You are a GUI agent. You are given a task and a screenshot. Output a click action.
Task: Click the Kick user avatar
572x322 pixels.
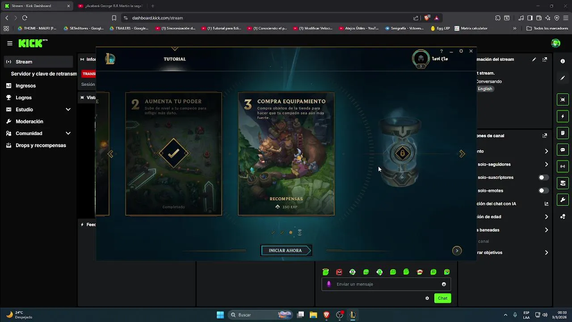pyautogui.click(x=556, y=43)
